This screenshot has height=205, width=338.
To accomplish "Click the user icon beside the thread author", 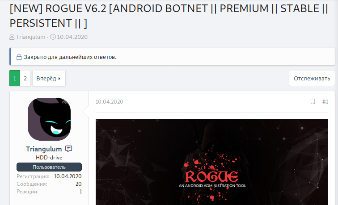I will click(12, 37).
